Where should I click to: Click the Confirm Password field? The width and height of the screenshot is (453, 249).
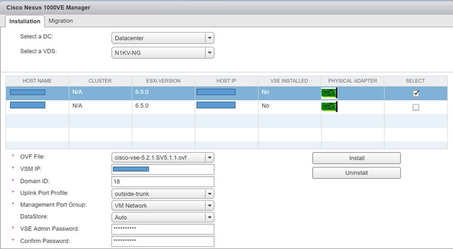(x=163, y=241)
